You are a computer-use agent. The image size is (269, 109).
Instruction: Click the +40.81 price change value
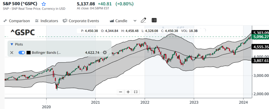click(x=105, y=4)
